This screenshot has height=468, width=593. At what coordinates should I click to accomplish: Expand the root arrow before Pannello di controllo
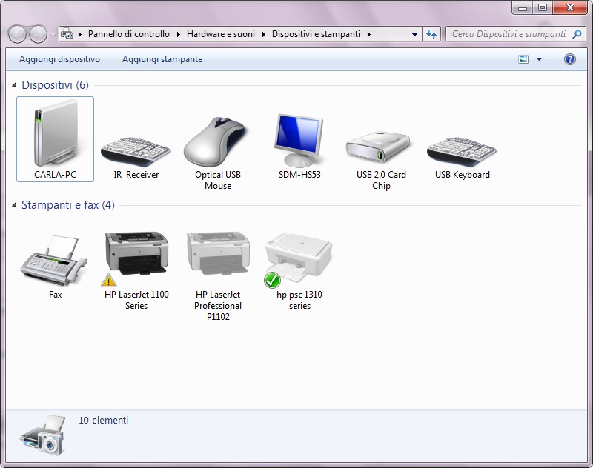[x=80, y=34]
